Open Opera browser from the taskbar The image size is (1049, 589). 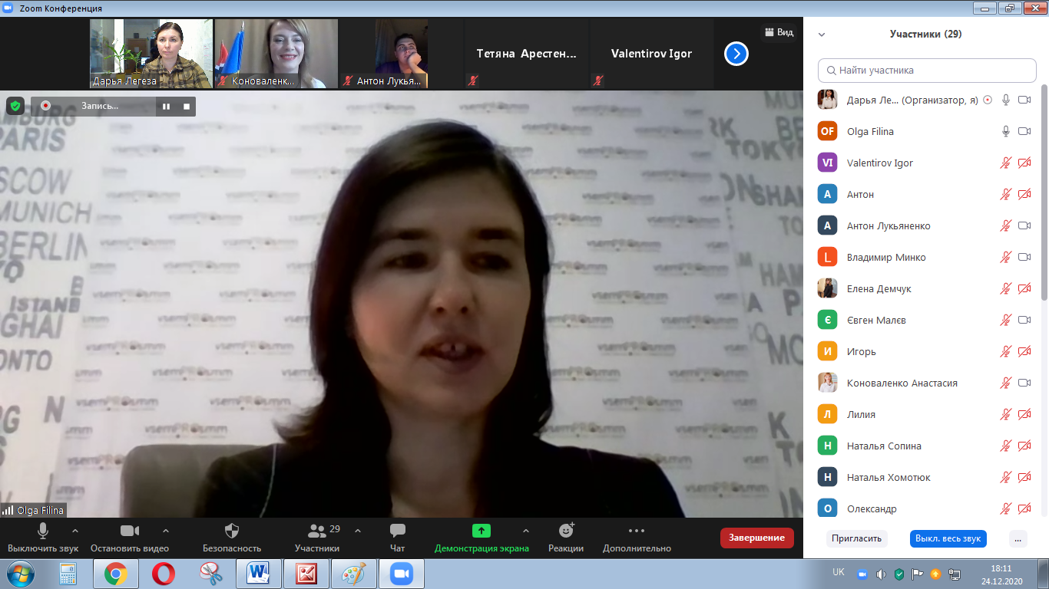pyautogui.click(x=163, y=574)
